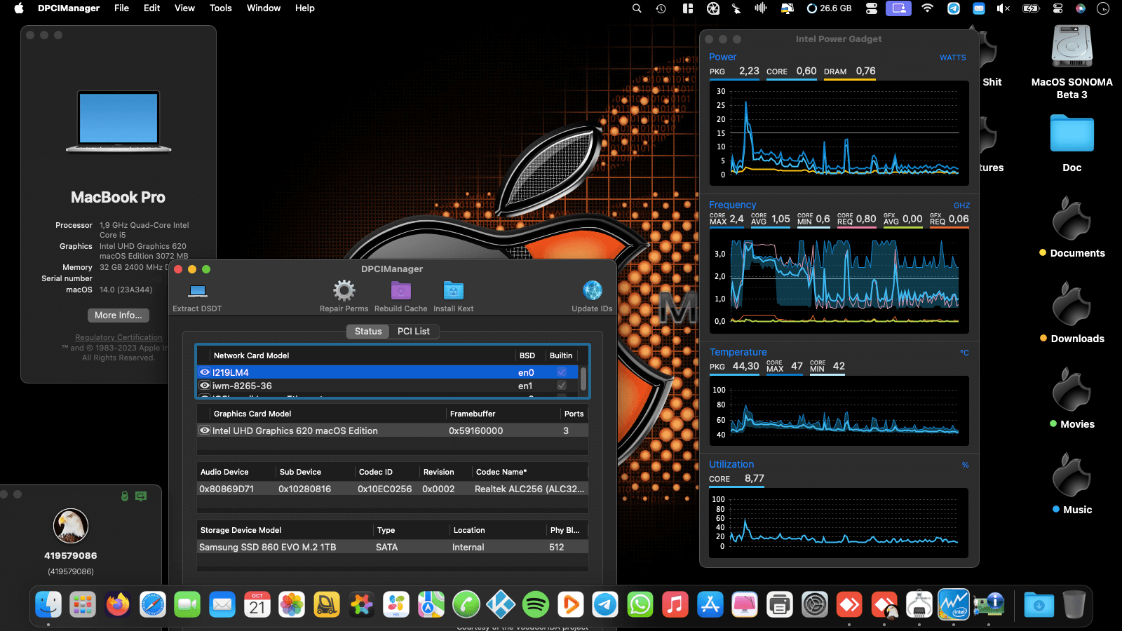The height and width of the screenshot is (631, 1122).
Task: Click the Spotlight search icon in menu bar
Action: click(x=637, y=8)
